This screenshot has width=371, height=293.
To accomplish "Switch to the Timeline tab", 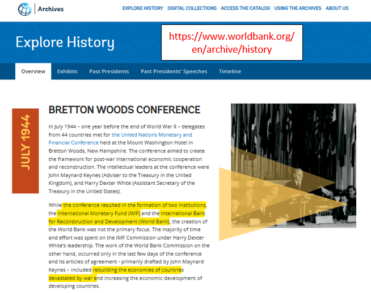I will pyautogui.click(x=230, y=71).
